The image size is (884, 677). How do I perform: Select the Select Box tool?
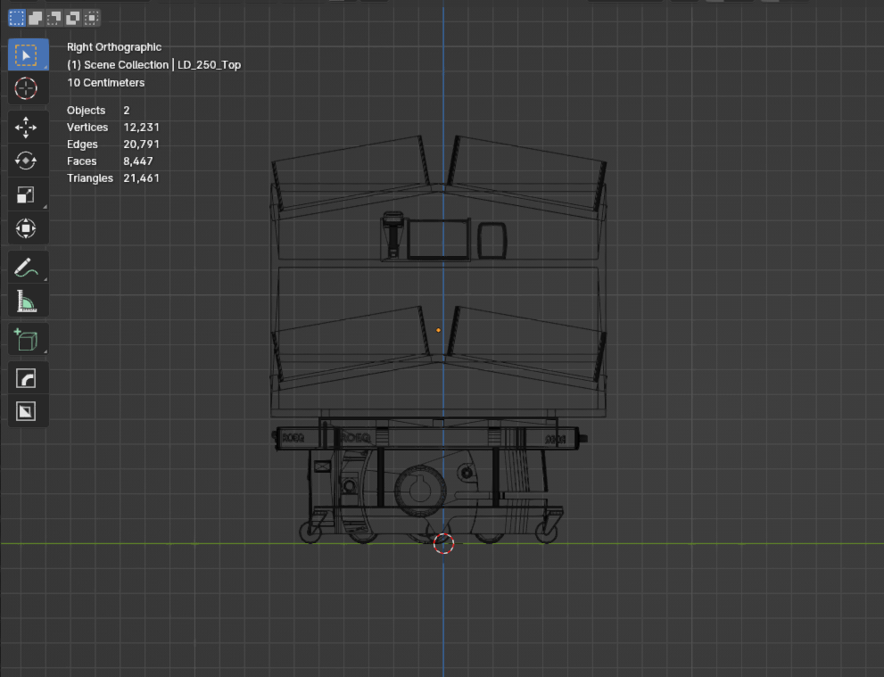pyautogui.click(x=26, y=55)
